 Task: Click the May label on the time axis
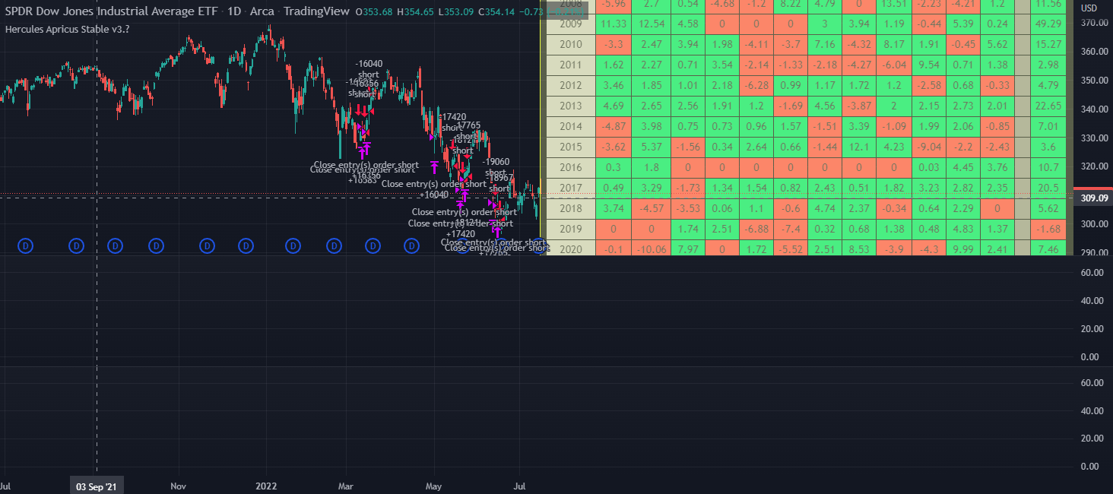tap(433, 485)
